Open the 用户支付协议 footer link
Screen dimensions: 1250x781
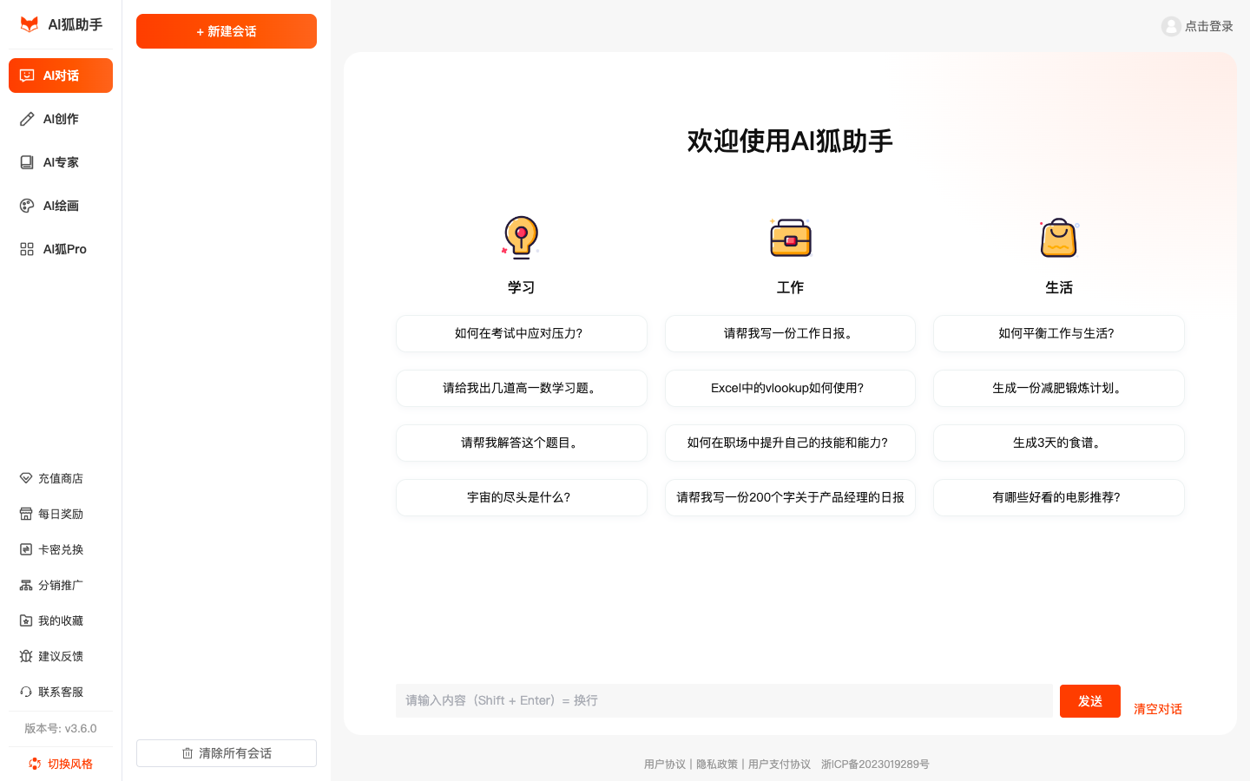tap(780, 765)
